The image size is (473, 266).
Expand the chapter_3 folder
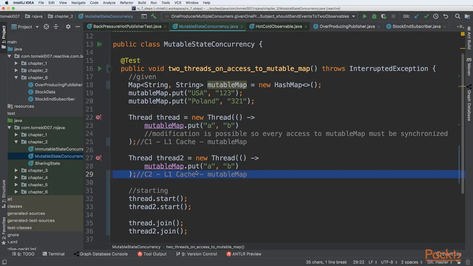click(x=16, y=171)
